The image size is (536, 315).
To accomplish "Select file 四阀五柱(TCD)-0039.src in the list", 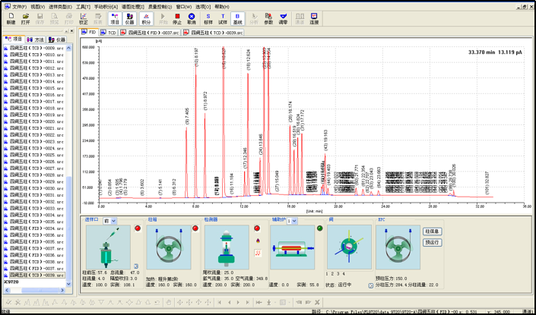I will pos(36,275).
